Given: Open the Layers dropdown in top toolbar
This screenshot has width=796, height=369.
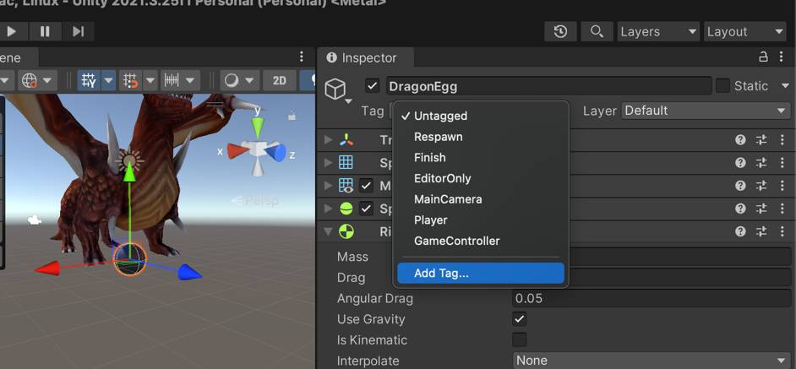Looking at the screenshot, I should tap(657, 31).
